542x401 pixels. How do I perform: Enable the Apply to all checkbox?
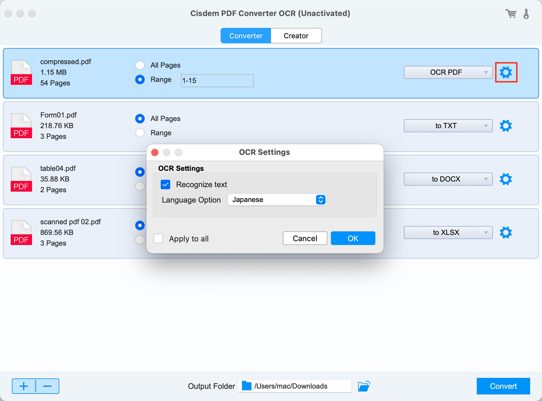[158, 239]
